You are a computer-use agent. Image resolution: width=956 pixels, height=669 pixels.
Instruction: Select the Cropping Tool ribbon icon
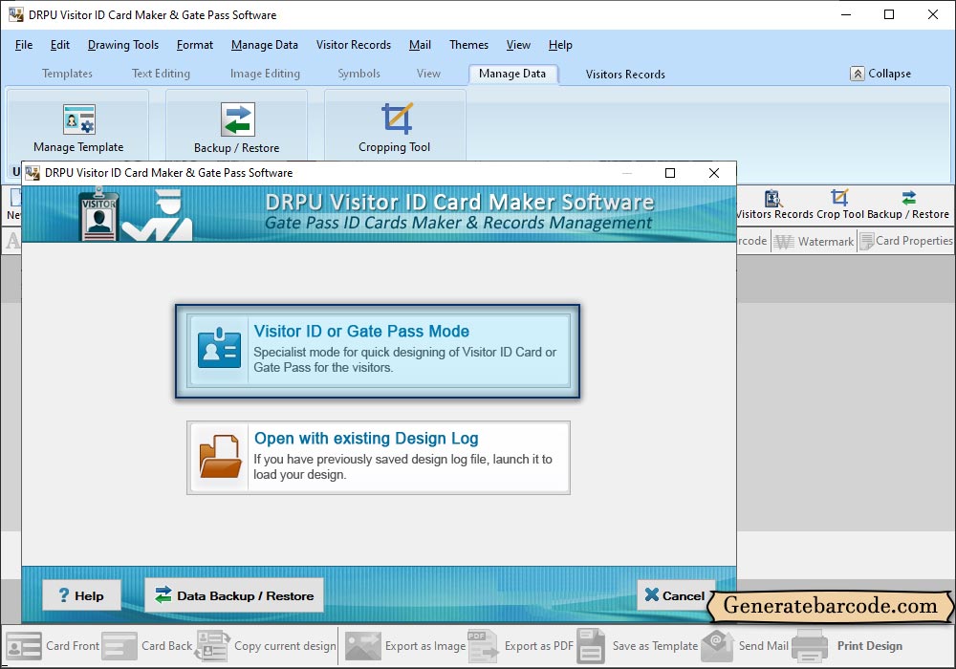click(x=397, y=119)
